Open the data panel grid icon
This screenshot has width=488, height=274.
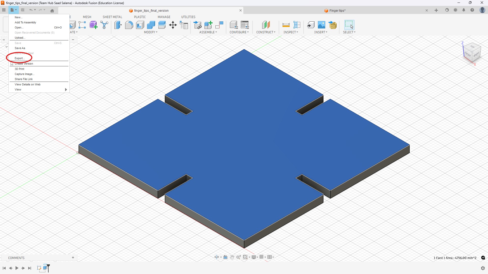[x=4, y=10]
